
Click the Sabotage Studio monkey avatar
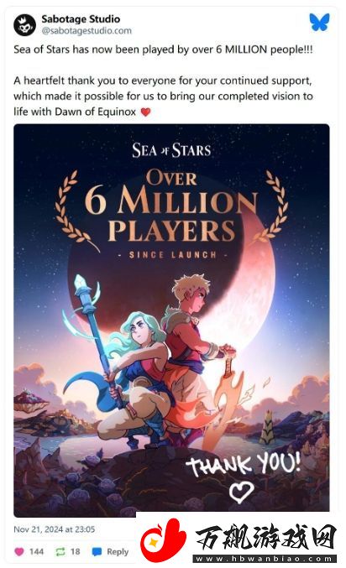click(25, 25)
